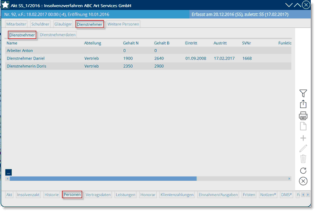Open the Akt bottom tab

tap(9, 195)
